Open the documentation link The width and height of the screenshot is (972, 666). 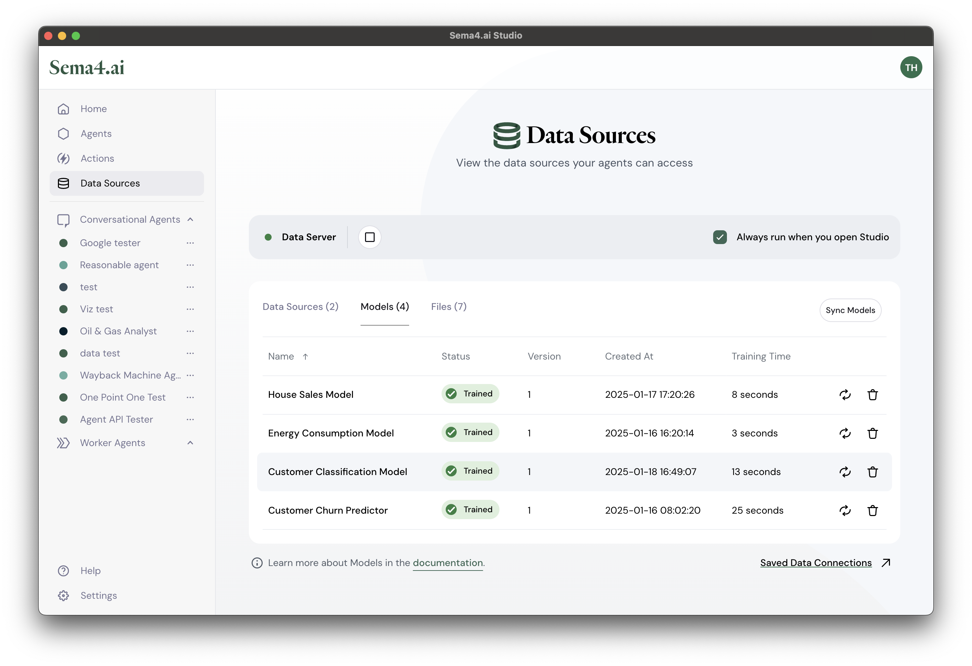tap(447, 563)
